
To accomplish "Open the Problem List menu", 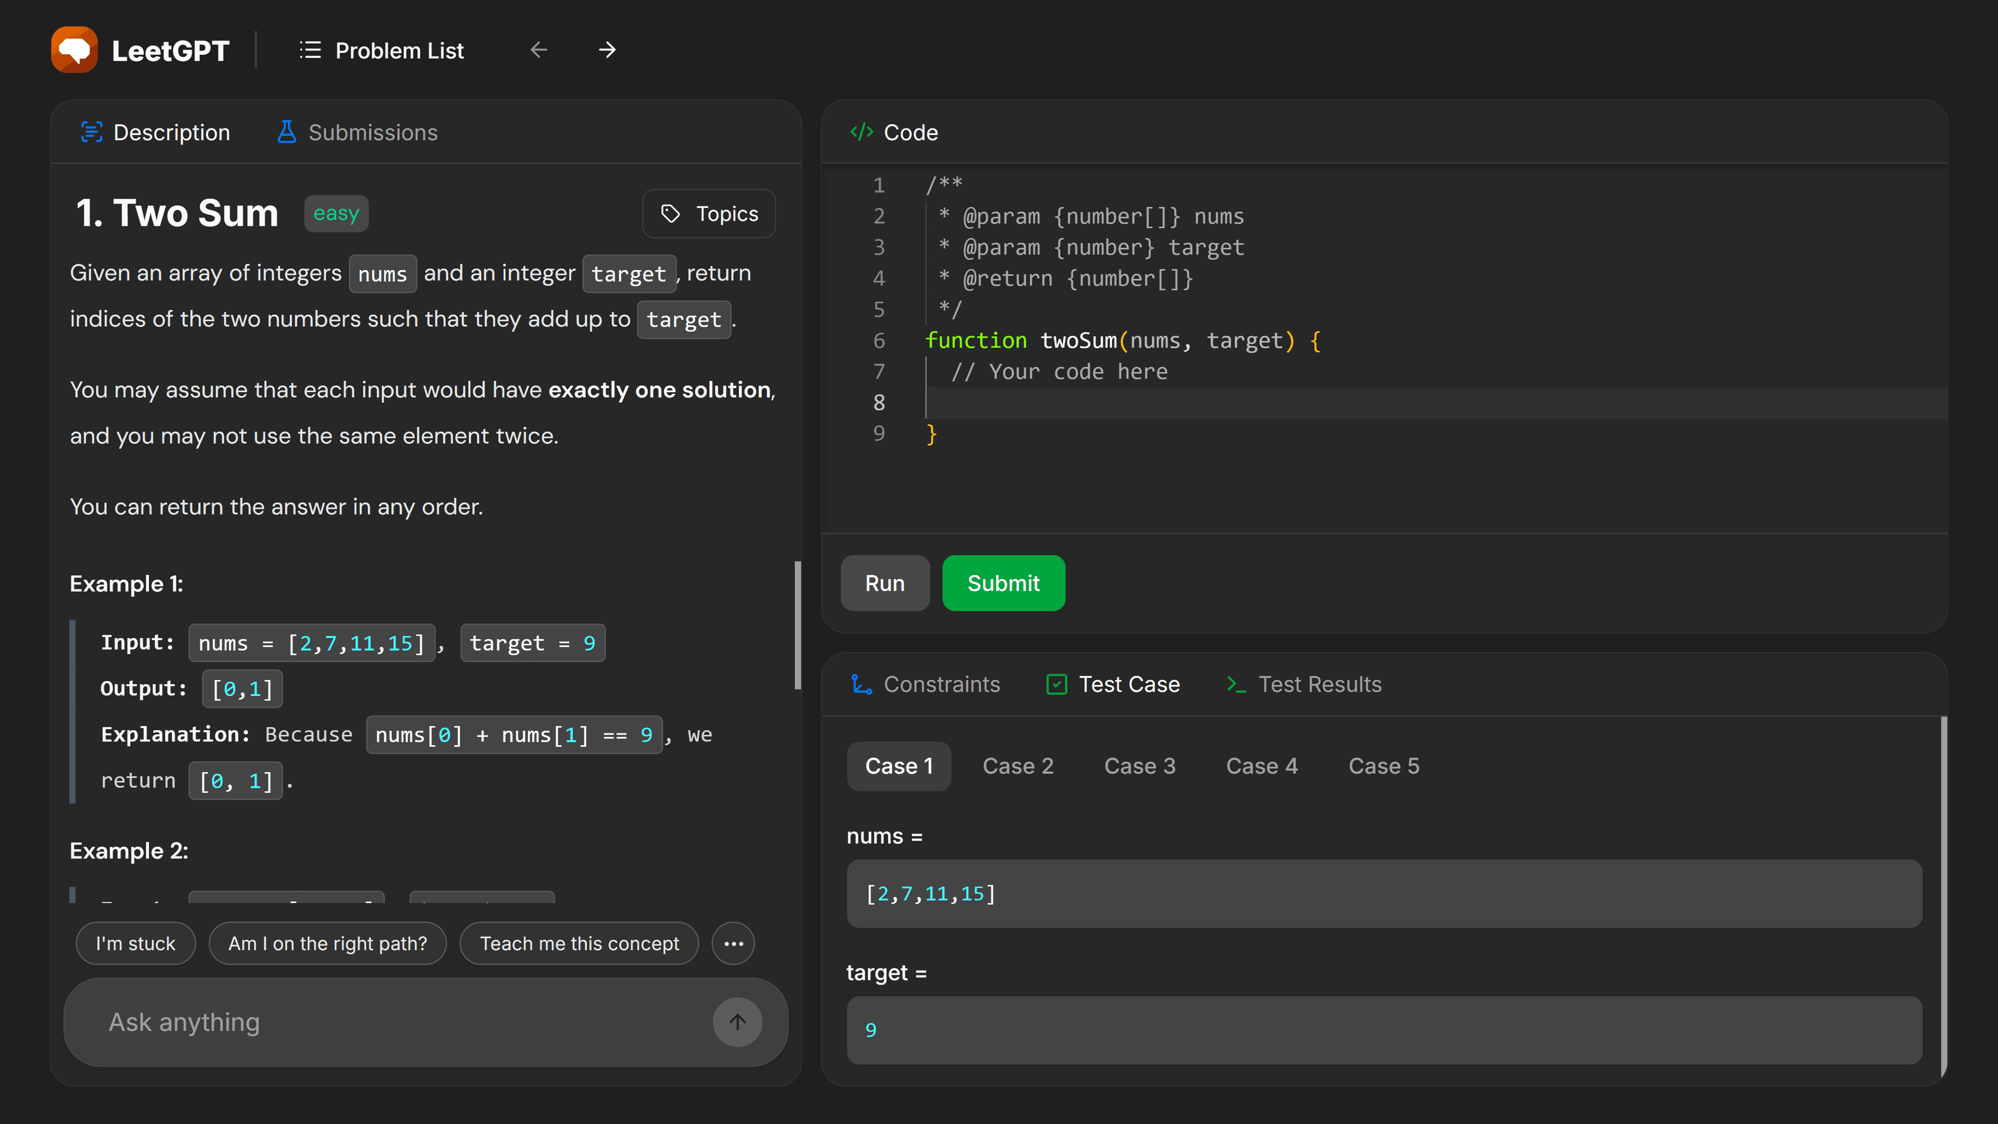I will tap(381, 50).
